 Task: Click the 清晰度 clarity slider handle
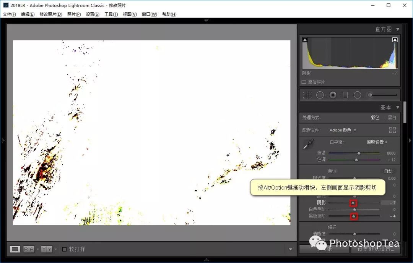[354, 234]
